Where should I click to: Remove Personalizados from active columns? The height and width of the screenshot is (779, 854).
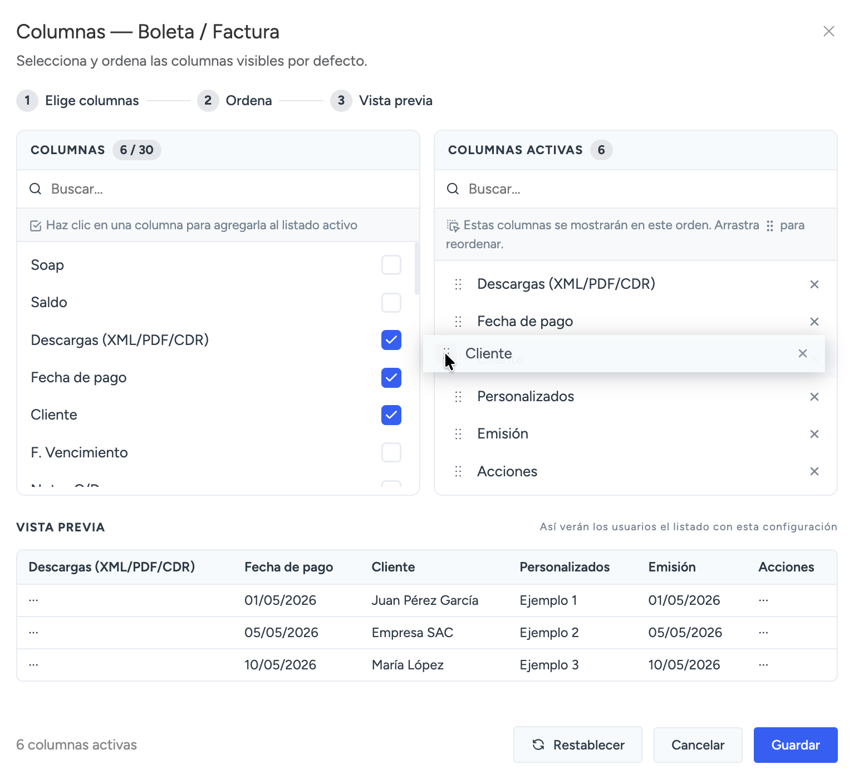click(x=814, y=397)
